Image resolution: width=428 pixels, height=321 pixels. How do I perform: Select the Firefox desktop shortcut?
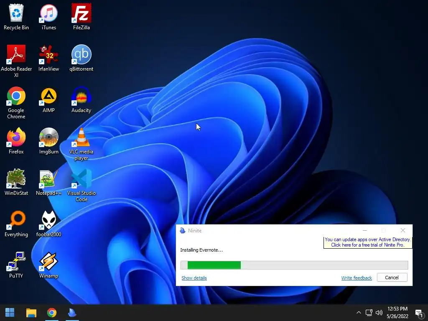point(16,141)
